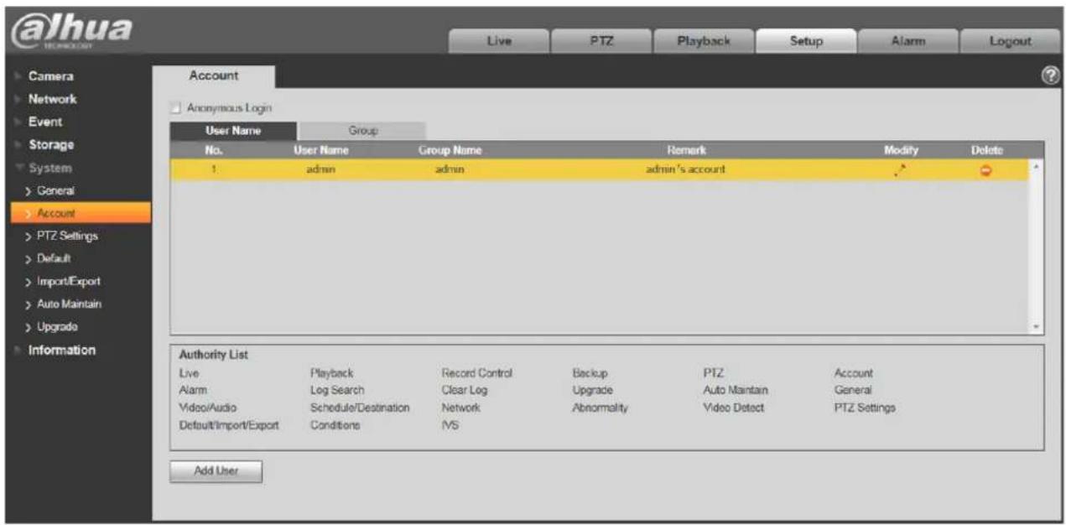Click the Authority List heading
The width and height of the screenshot is (1066, 525).
(x=213, y=355)
